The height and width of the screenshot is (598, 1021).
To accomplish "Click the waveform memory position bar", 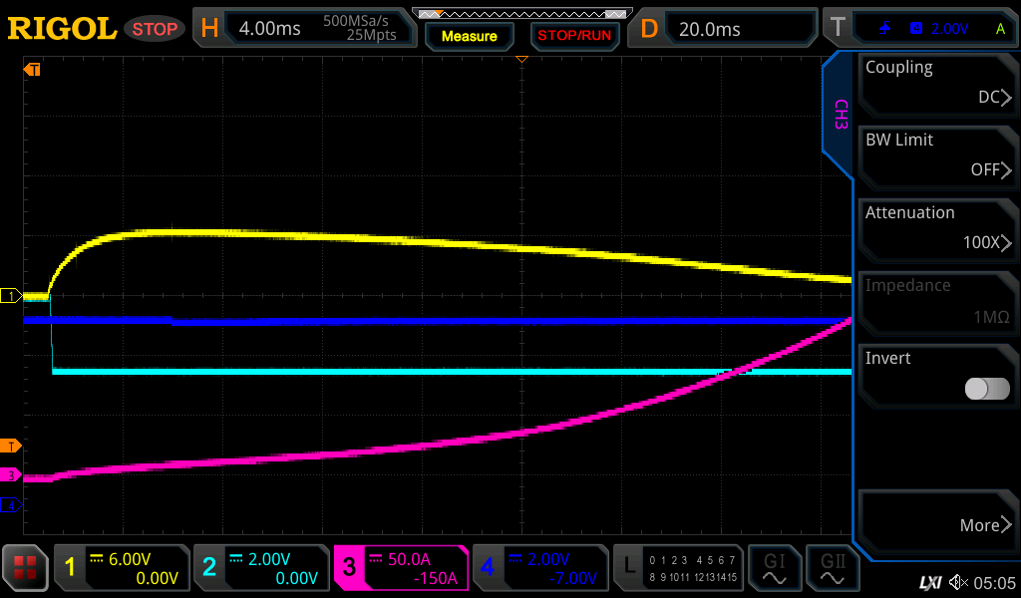I will 520,14.
